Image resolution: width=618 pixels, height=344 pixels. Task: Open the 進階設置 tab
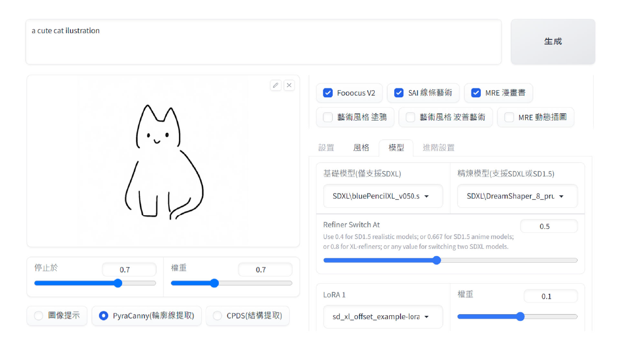438,148
